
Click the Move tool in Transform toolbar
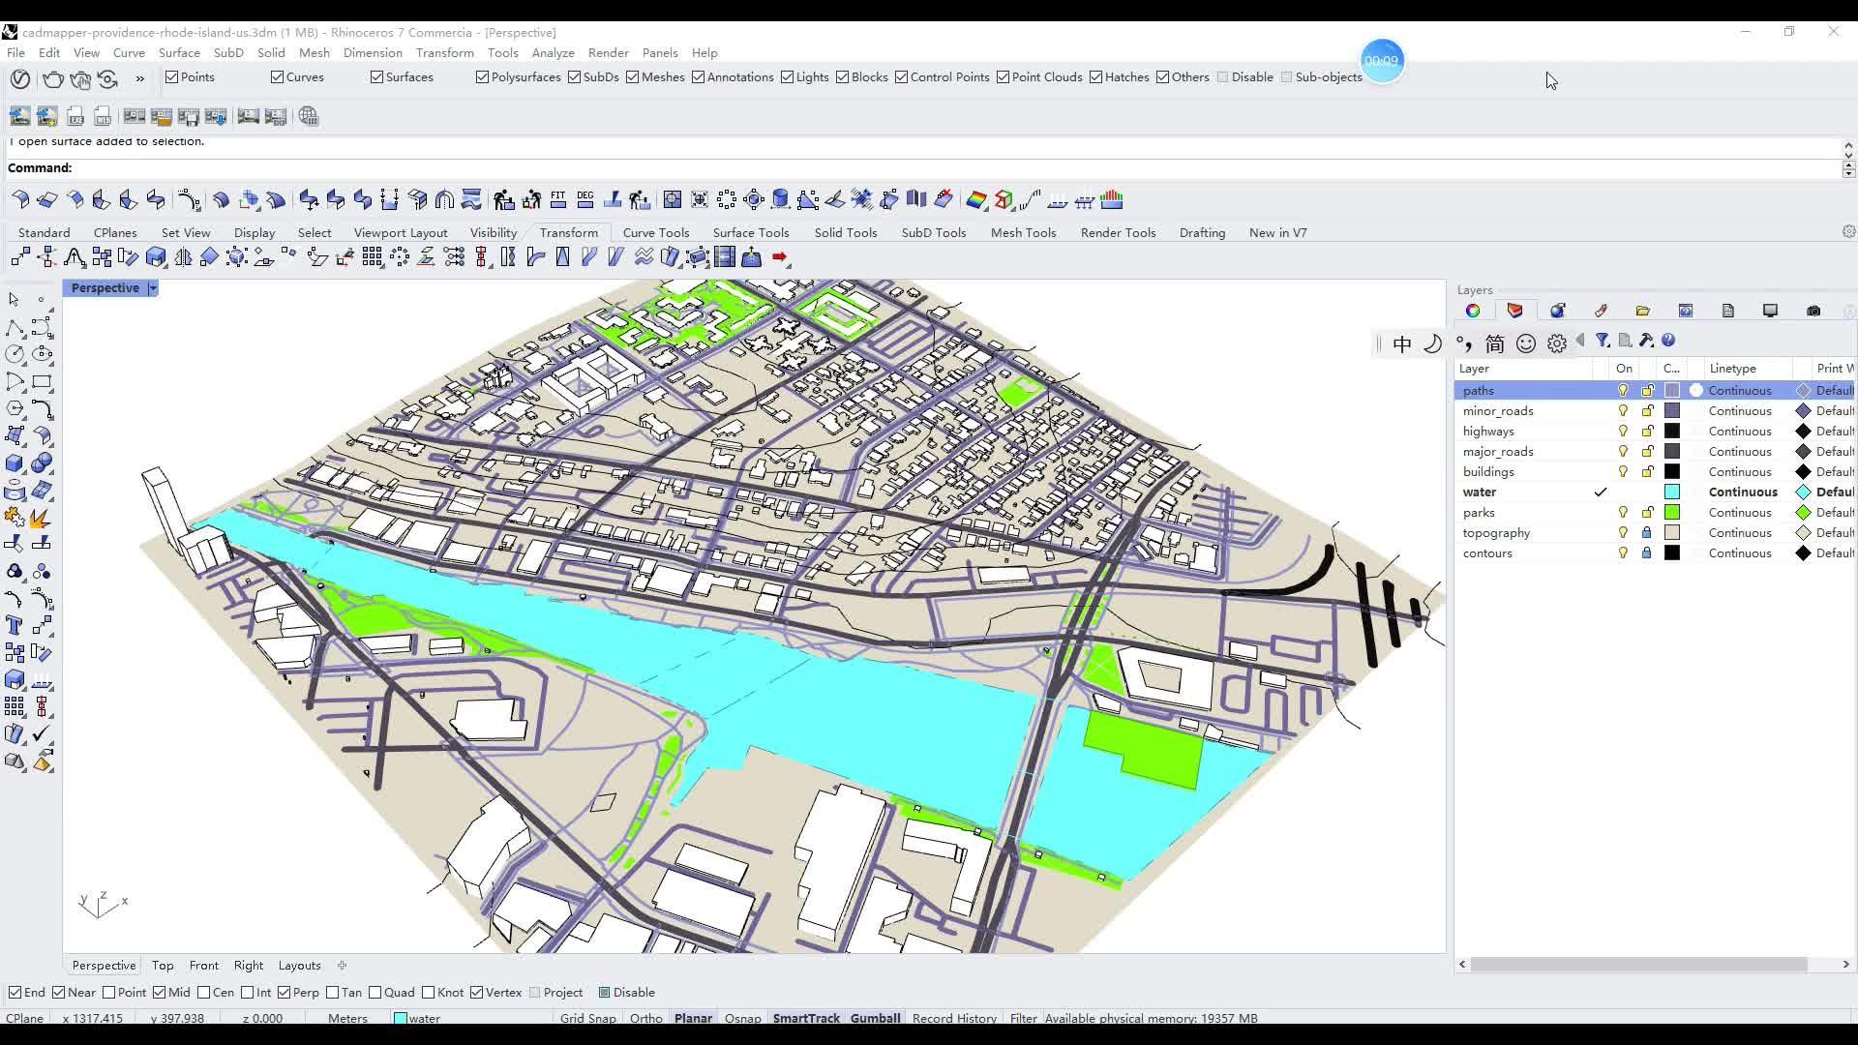click(x=20, y=257)
